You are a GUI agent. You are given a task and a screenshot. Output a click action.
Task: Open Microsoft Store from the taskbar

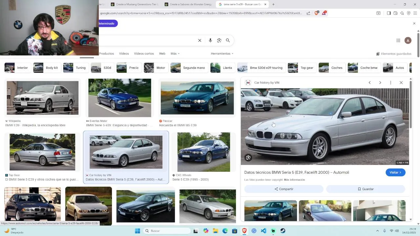[x=235, y=231]
